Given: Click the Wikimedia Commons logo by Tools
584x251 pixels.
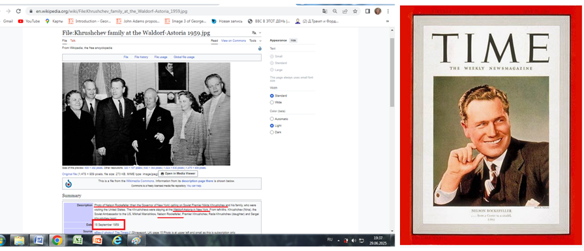Looking at the screenshot, I should coord(260,48).
